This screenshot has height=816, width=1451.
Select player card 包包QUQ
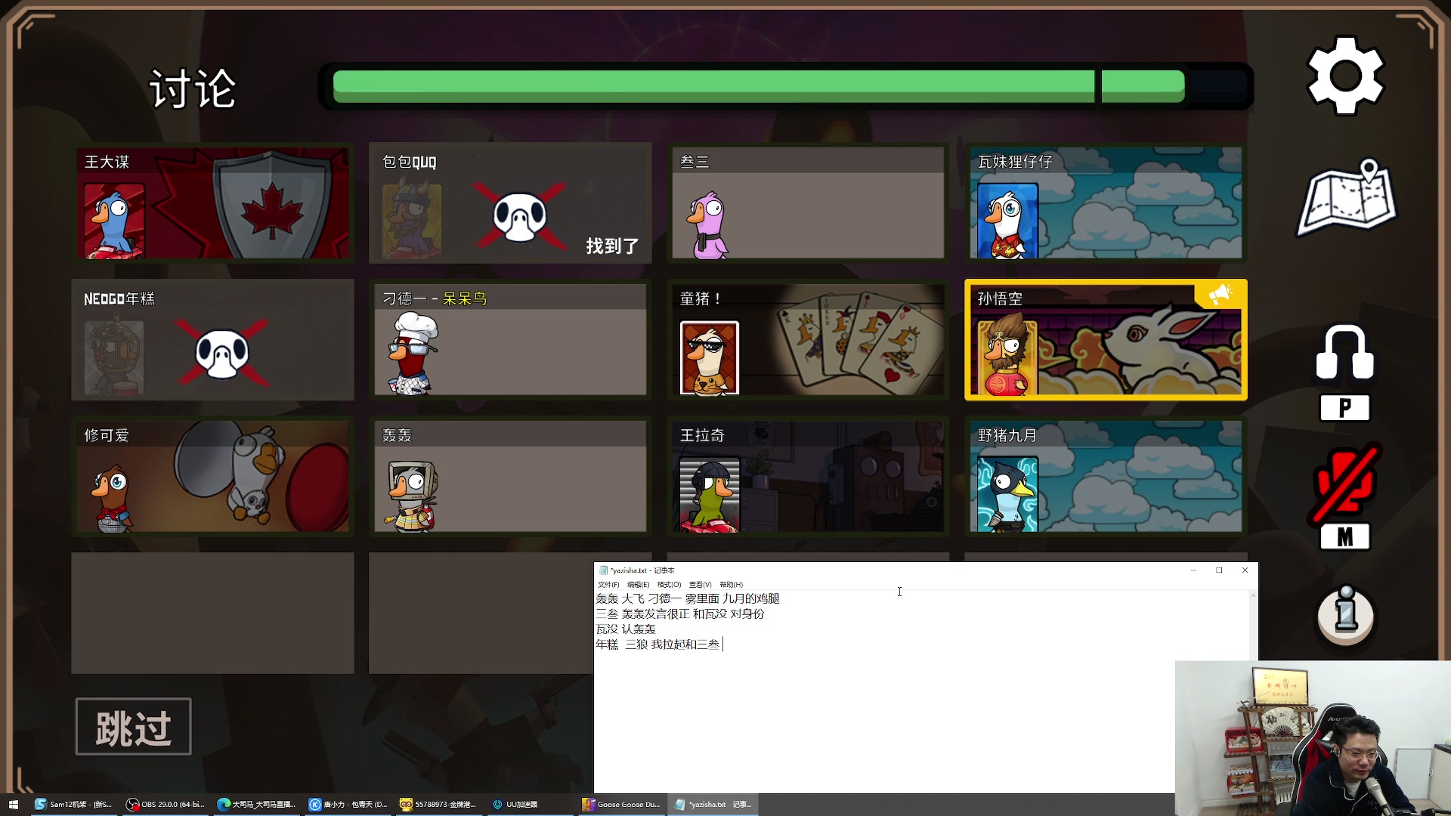510,202
